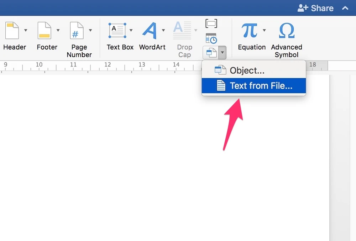Collapse the ribbon with the chevron
356x241 pixels.
click(x=345, y=8)
